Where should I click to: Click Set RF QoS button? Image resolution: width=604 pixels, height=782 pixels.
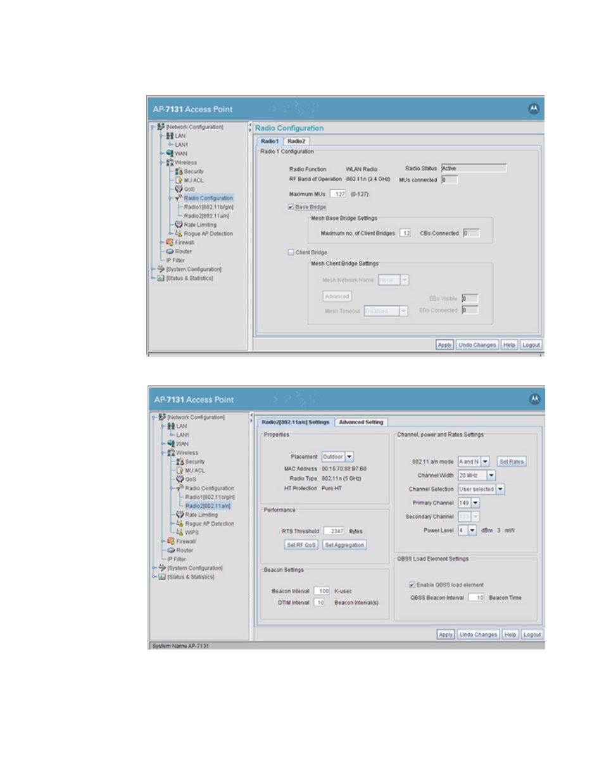point(301,545)
